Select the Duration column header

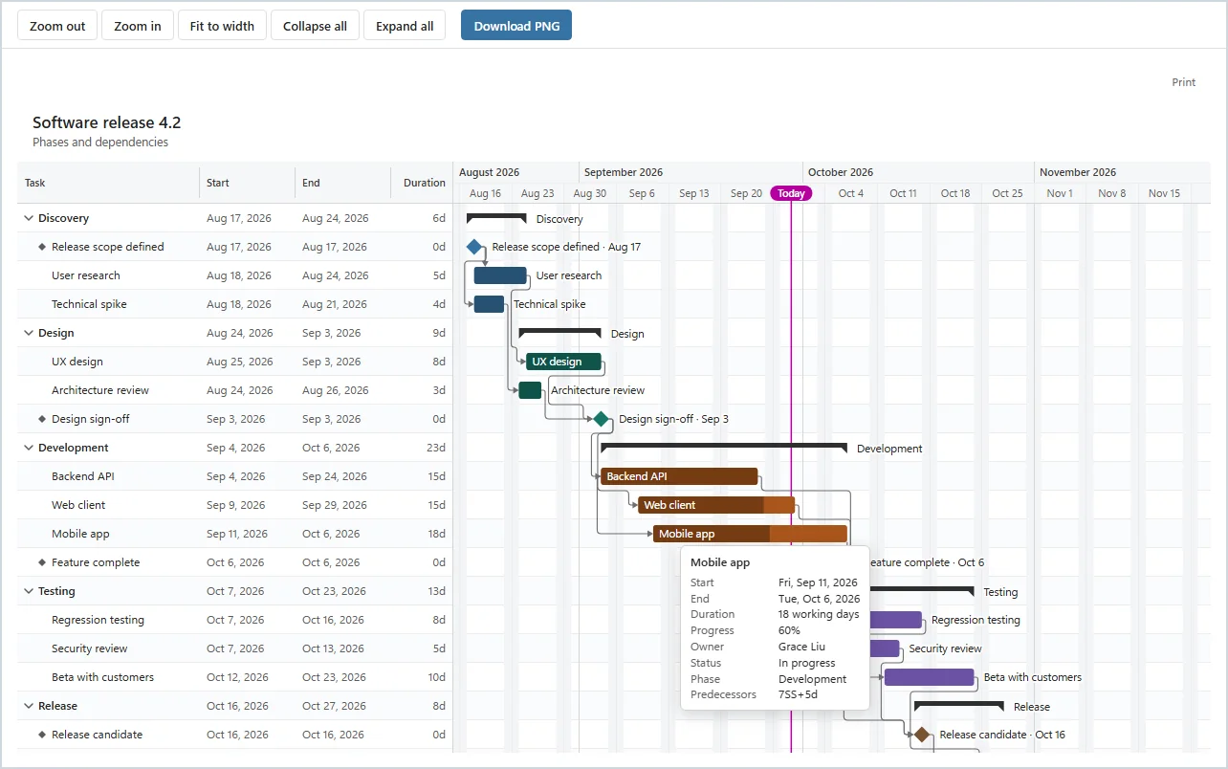coord(422,183)
